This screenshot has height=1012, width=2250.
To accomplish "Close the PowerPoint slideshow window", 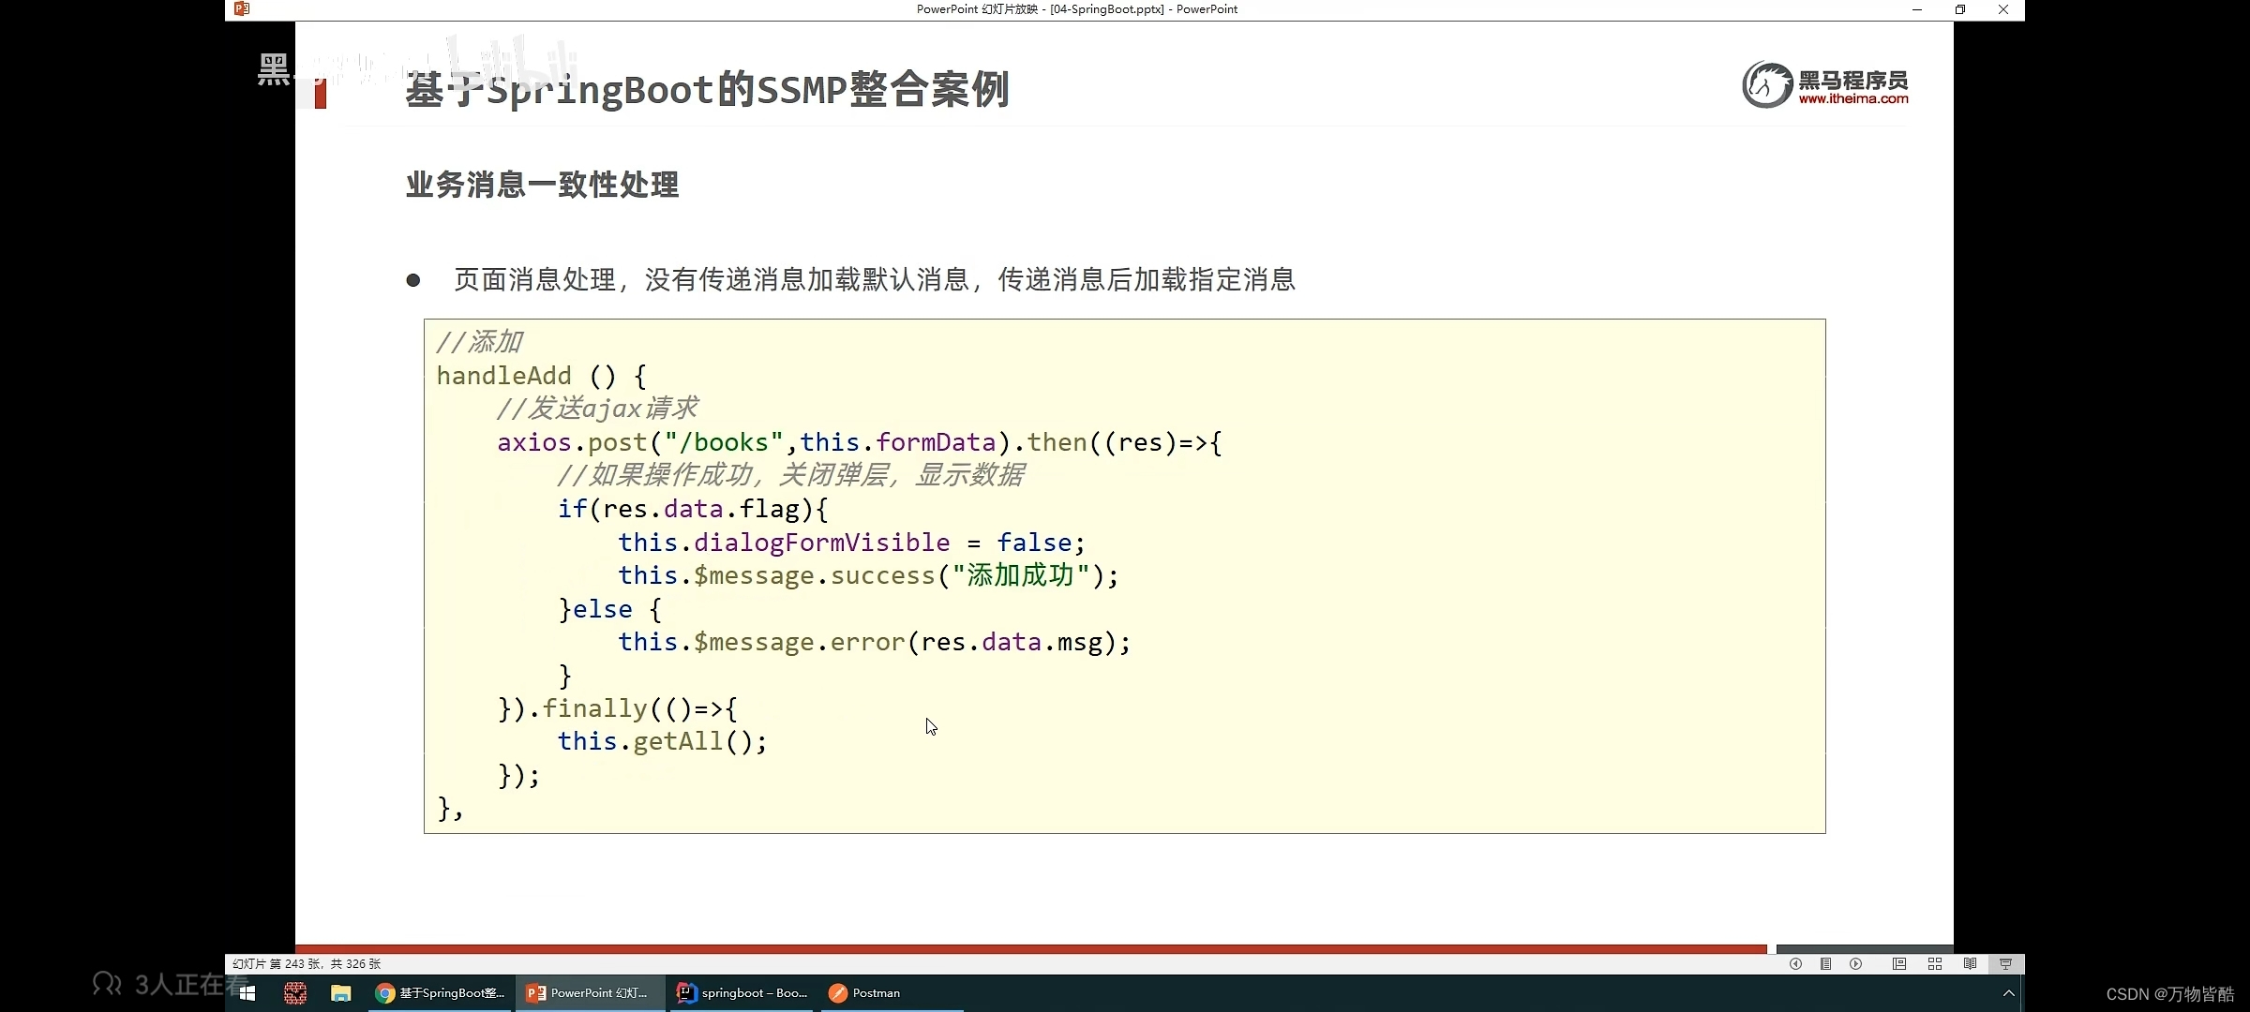I will [2003, 9].
